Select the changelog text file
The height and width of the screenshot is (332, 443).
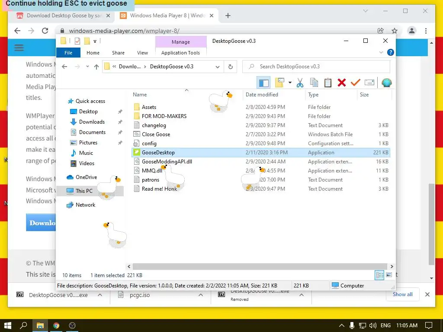pyautogui.click(x=154, y=125)
